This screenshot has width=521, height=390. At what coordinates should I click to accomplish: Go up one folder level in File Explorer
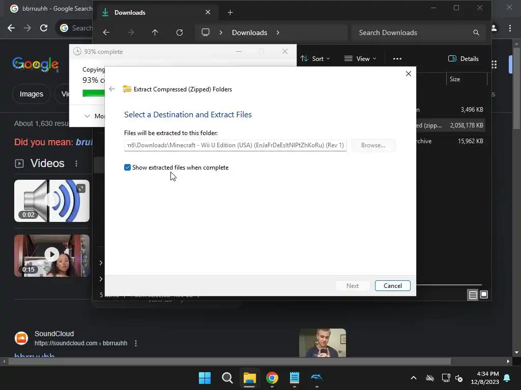tap(155, 32)
